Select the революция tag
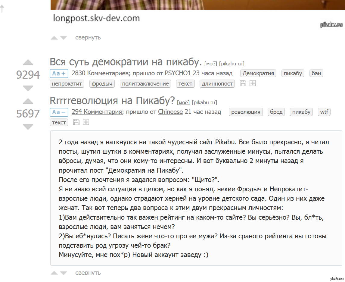The width and height of the screenshot is (345, 282). 246,112
